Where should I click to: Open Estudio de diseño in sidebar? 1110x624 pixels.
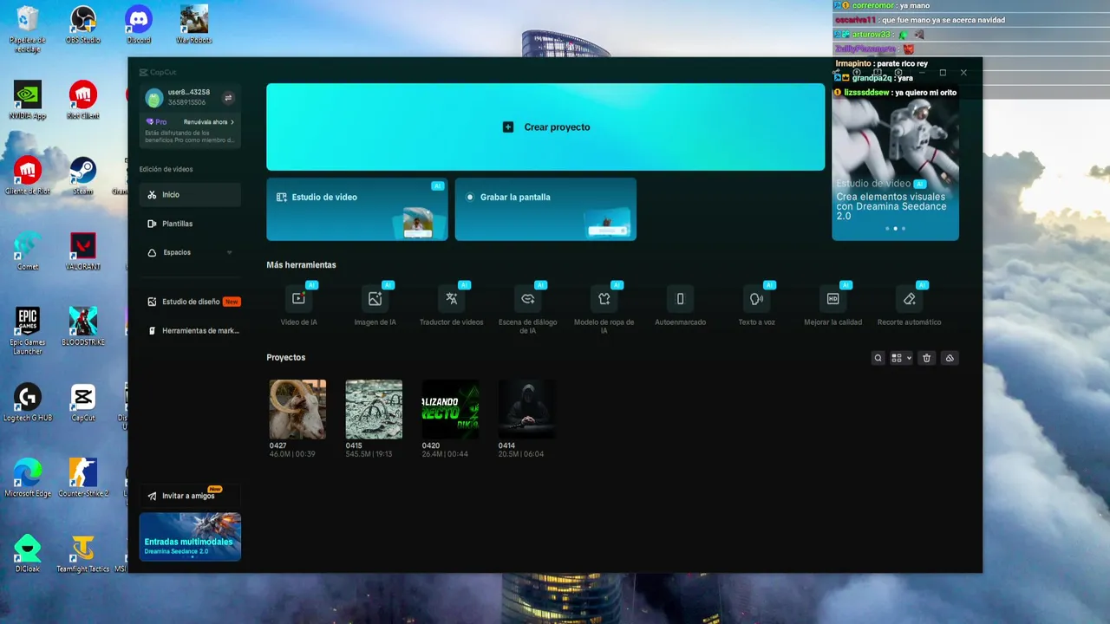(x=190, y=302)
